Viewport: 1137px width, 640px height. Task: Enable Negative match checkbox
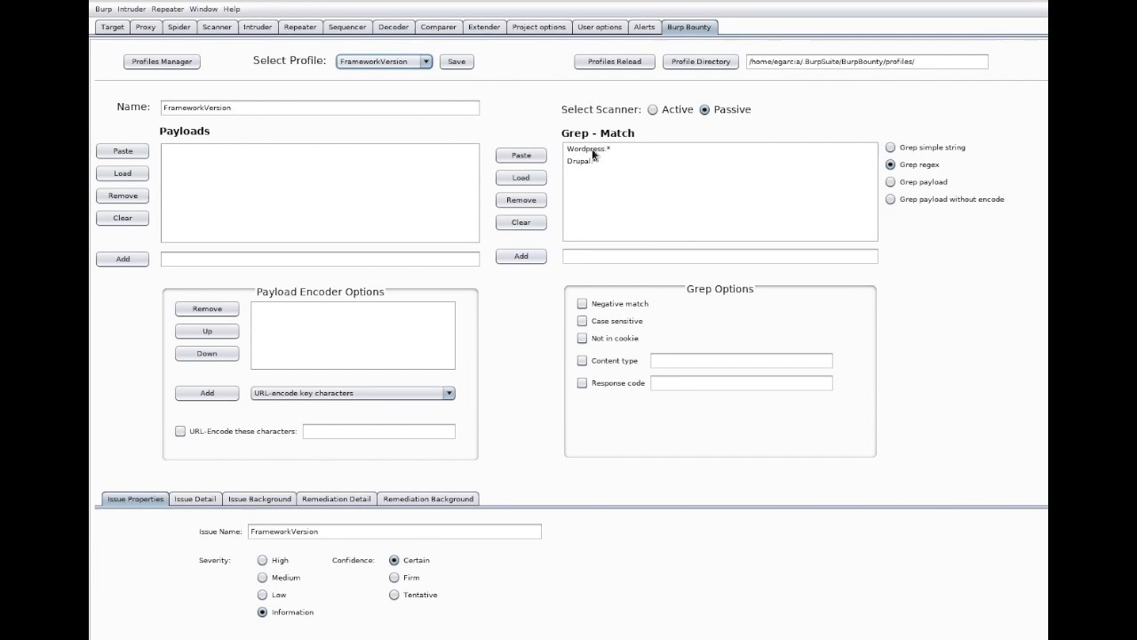pyautogui.click(x=582, y=304)
